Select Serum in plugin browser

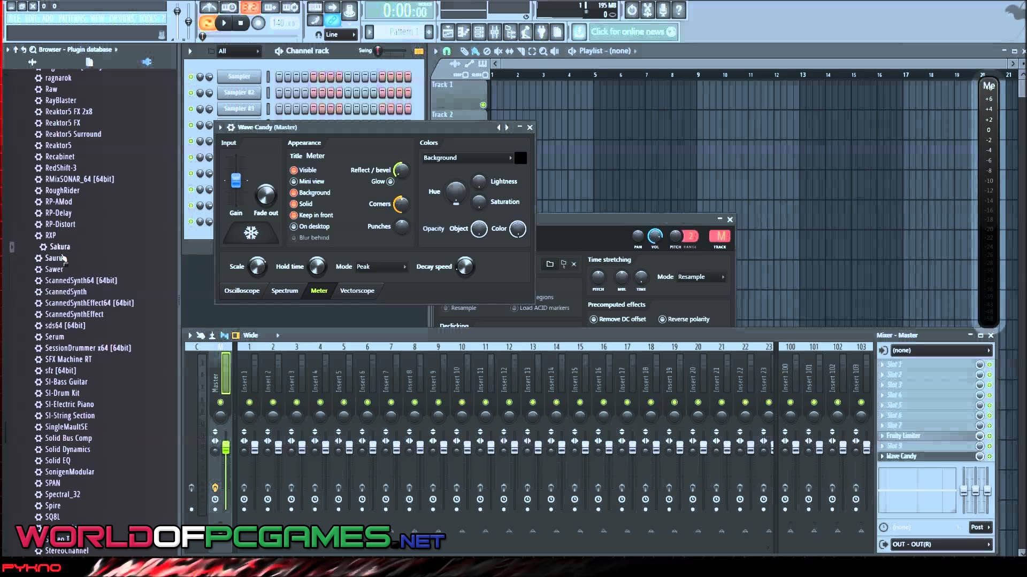pos(55,337)
